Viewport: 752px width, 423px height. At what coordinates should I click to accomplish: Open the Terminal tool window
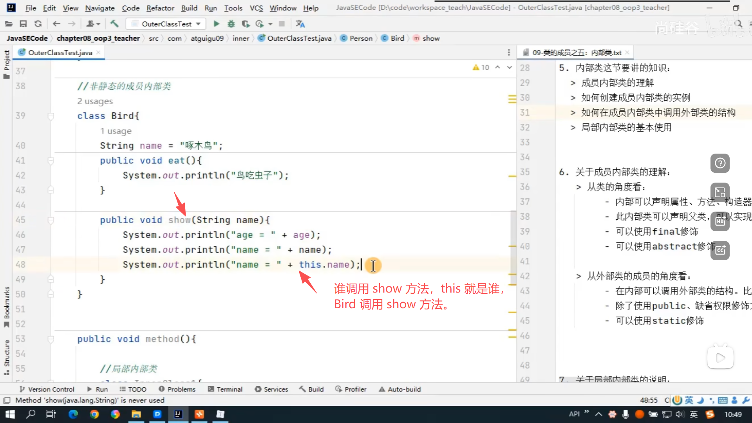pyautogui.click(x=225, y=389)
